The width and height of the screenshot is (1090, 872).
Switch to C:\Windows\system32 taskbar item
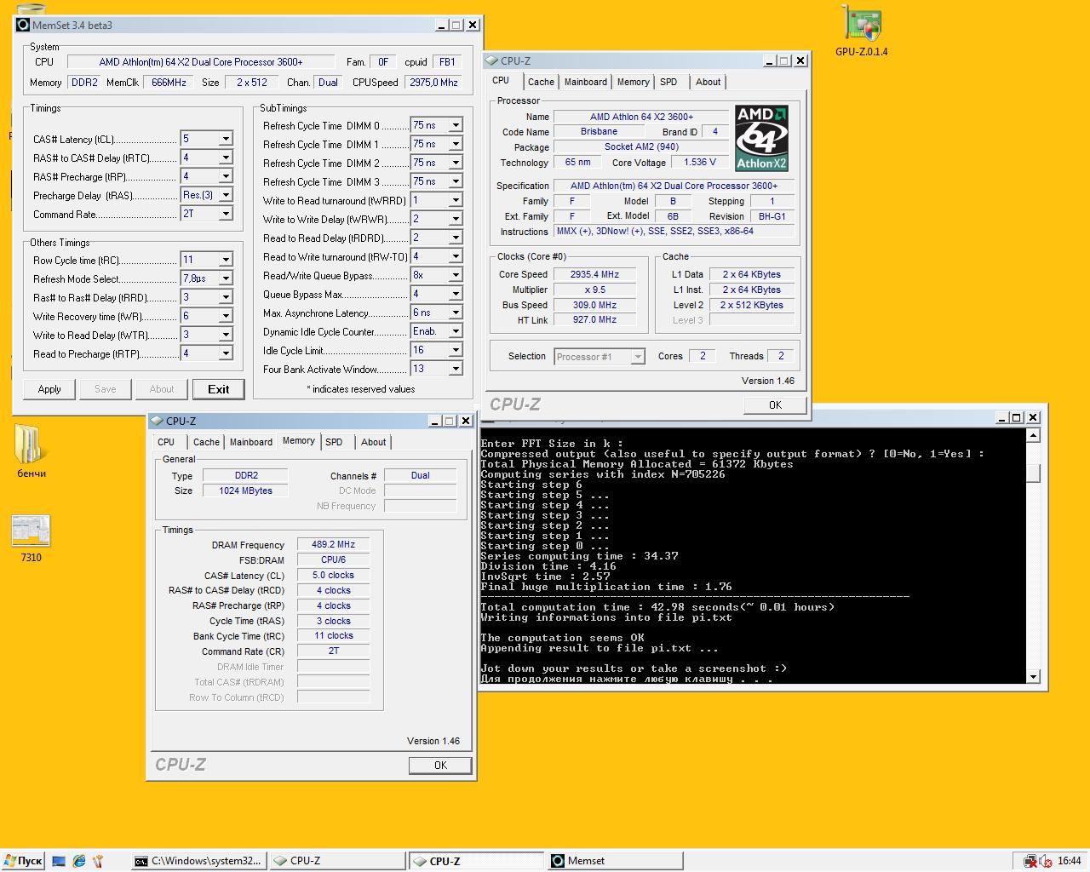pos(199,861)
